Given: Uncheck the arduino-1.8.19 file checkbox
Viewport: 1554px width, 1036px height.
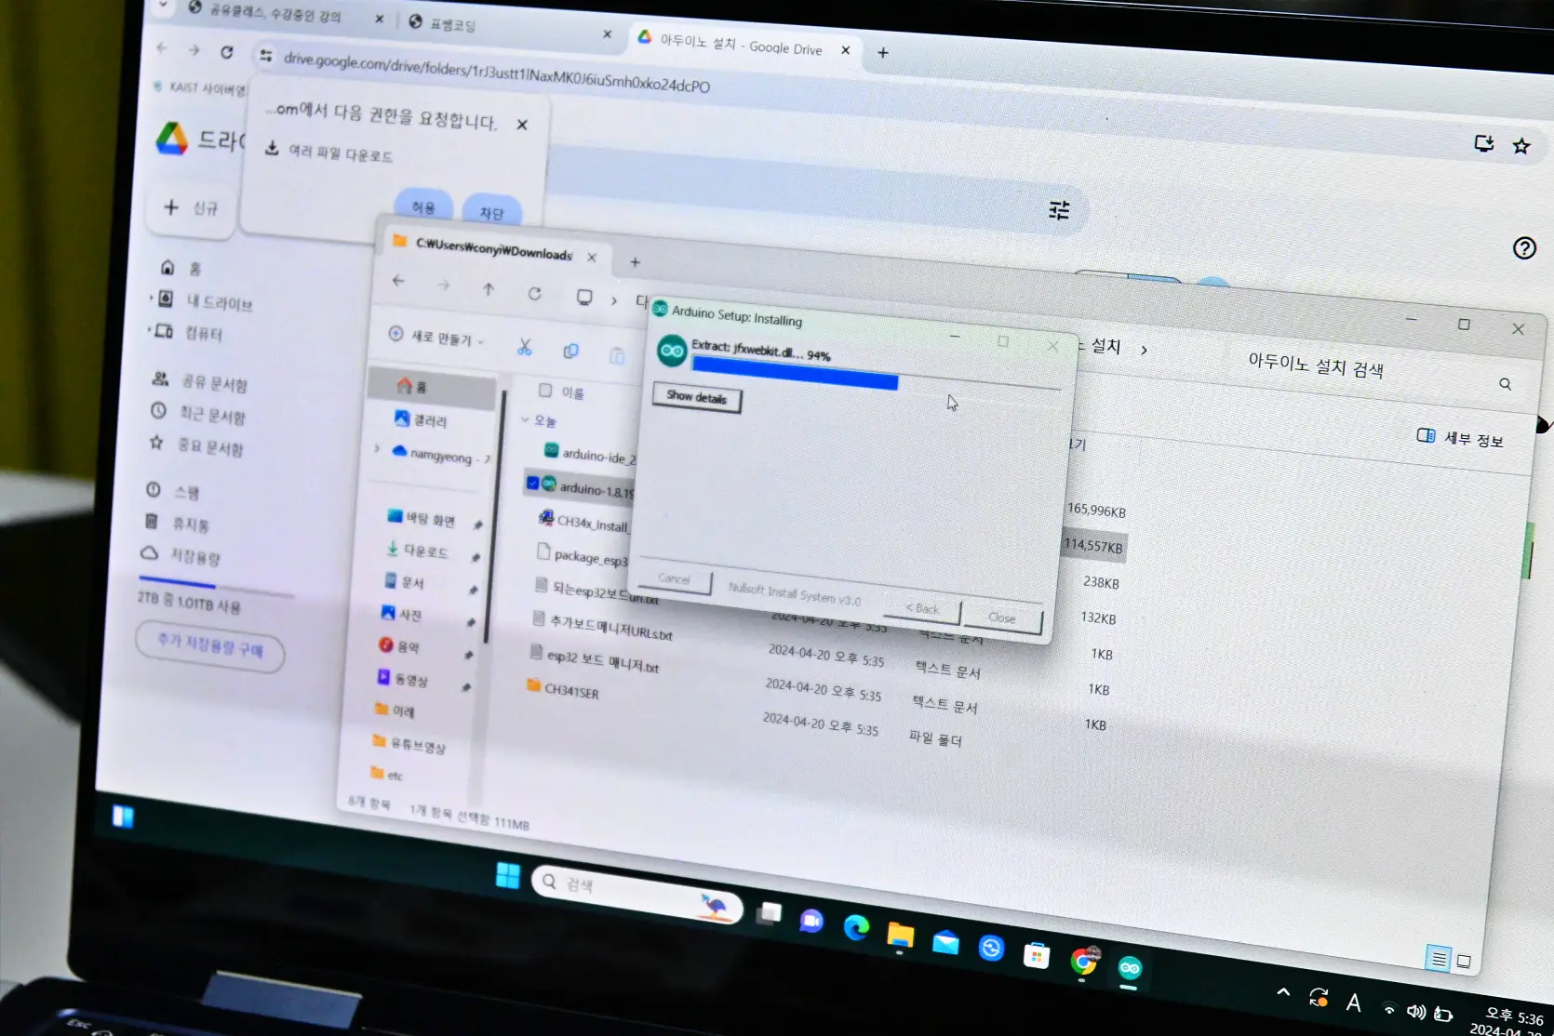Looking at the screenshot, I should click(532, 482).
